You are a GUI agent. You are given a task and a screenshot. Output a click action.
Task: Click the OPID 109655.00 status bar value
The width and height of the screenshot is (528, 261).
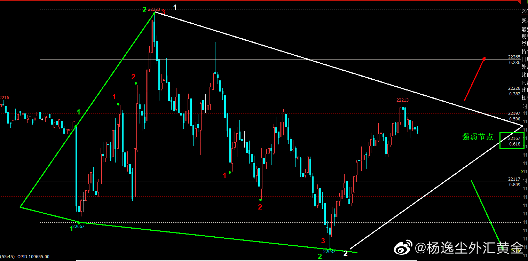pyautogui.click(x=33, y=257)
